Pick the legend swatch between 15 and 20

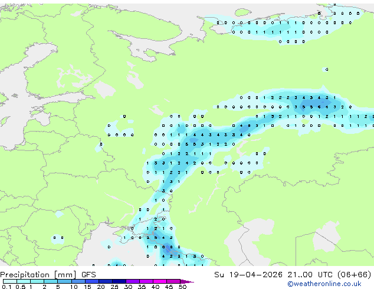click(x=92, y=281)
